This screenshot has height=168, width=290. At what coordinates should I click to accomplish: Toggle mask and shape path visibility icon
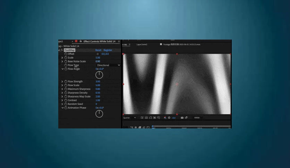coord(150,118)
